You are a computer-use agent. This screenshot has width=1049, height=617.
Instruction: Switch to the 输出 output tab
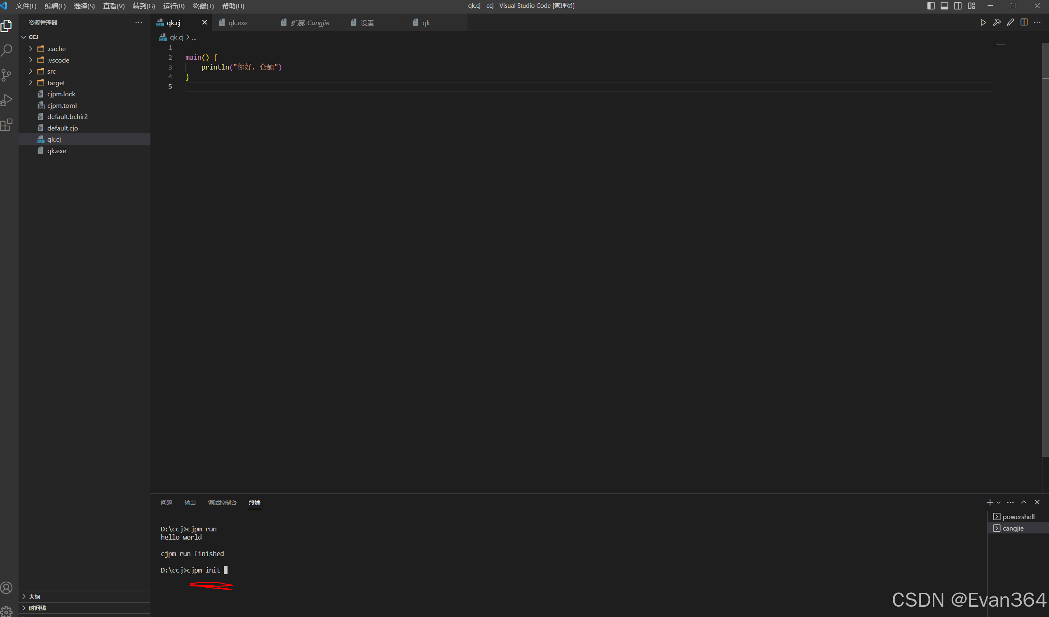[x=190, y=502]
